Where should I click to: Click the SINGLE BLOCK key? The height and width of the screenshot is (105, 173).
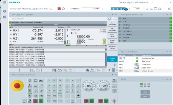click(30, 101)
